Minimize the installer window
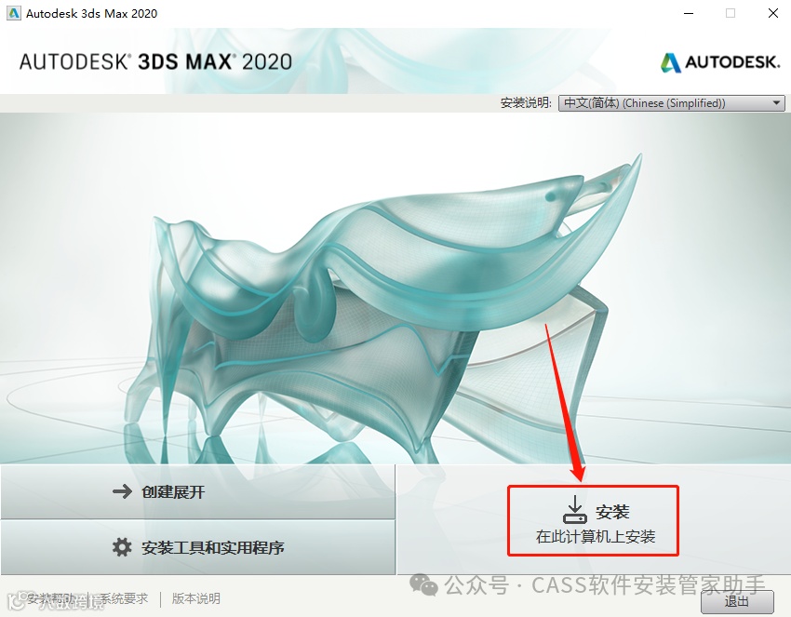The image size is (791, 617). click(x=689, y=14)
